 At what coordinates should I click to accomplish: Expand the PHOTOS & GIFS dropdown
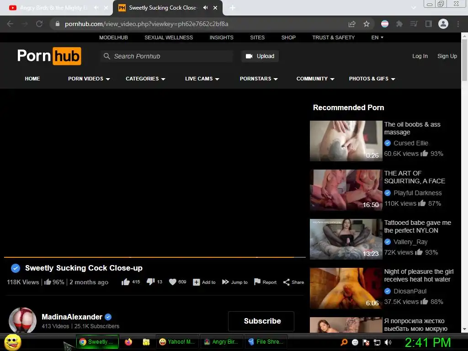372,79
